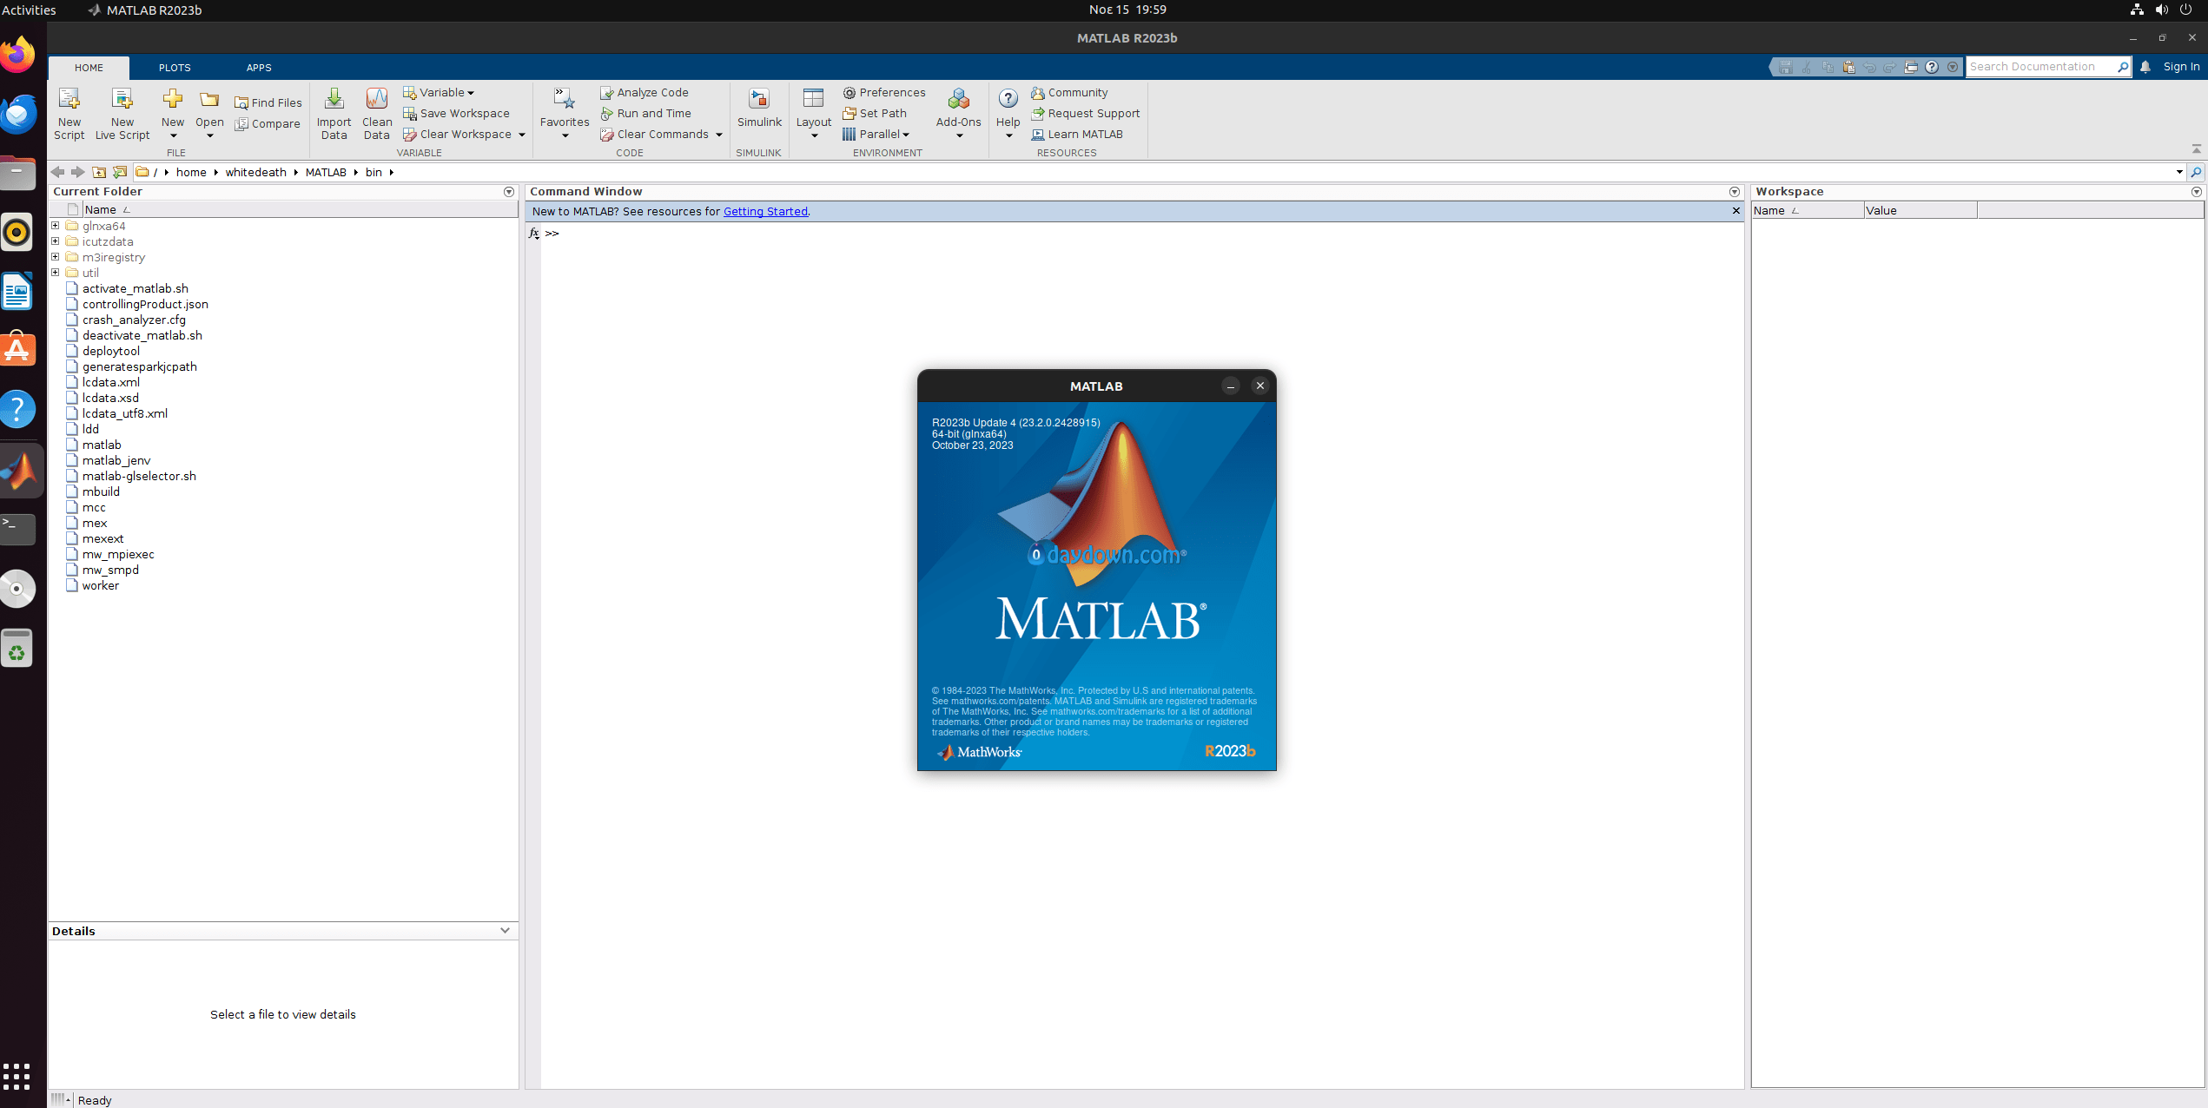This screenshot has height=1108, width=2208.
Task: Sort Workspace by Value column
Action: [x=1920, y=210]
